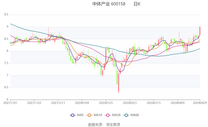This screenshot has height=127, width=208.
Task: Click the 20231213 date axis label
Action: 58,103
